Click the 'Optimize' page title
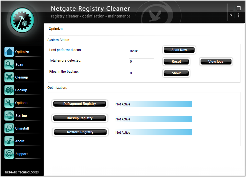Screen dimensions: 246x177 coord(55,29)
